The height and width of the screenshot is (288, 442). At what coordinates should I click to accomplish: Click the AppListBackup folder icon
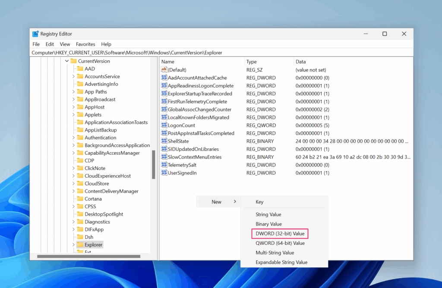coord(80,130)
